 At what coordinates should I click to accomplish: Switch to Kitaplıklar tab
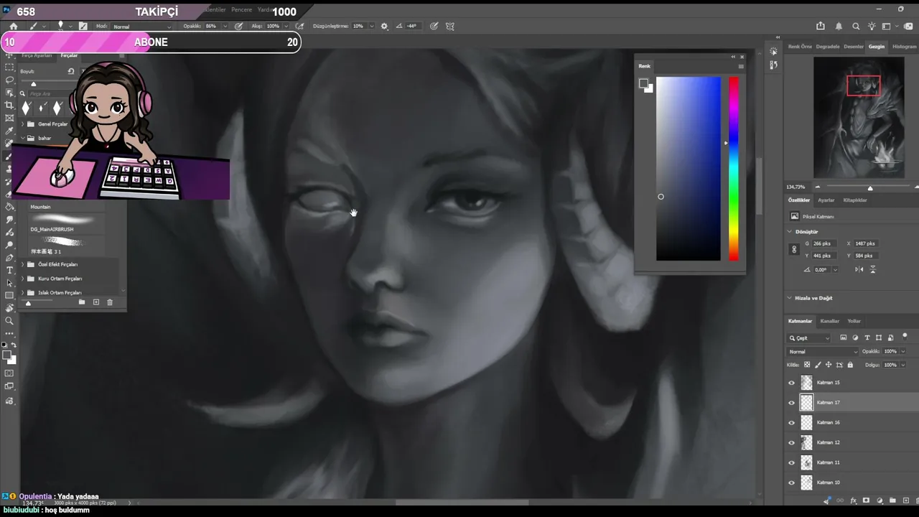coord(855,200)
